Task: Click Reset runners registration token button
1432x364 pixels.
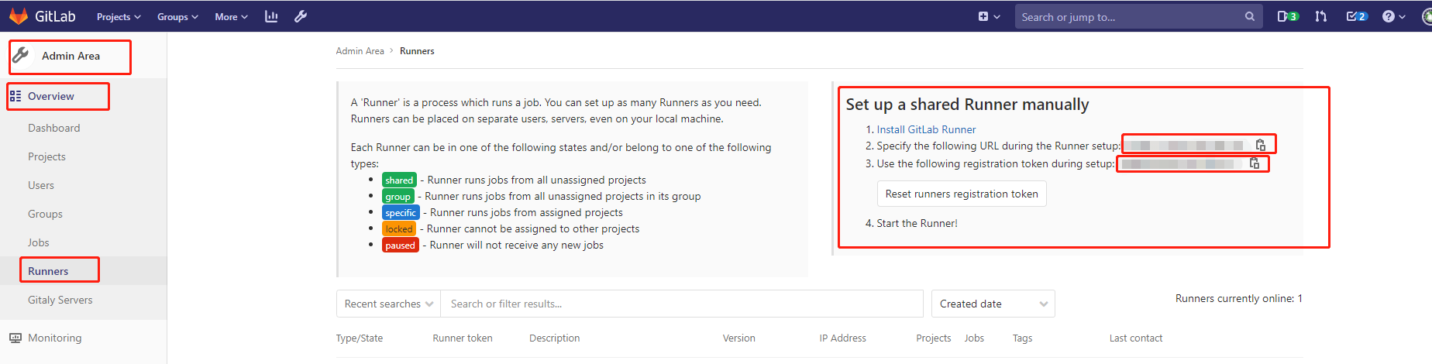Action: coord(962,194)
